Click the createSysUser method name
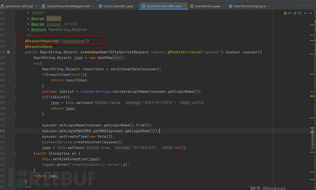This screenshot has width=316, height=190. click(x=94, y=52)
